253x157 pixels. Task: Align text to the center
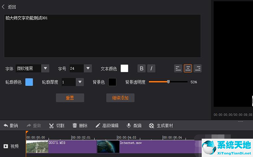[188, 69]
